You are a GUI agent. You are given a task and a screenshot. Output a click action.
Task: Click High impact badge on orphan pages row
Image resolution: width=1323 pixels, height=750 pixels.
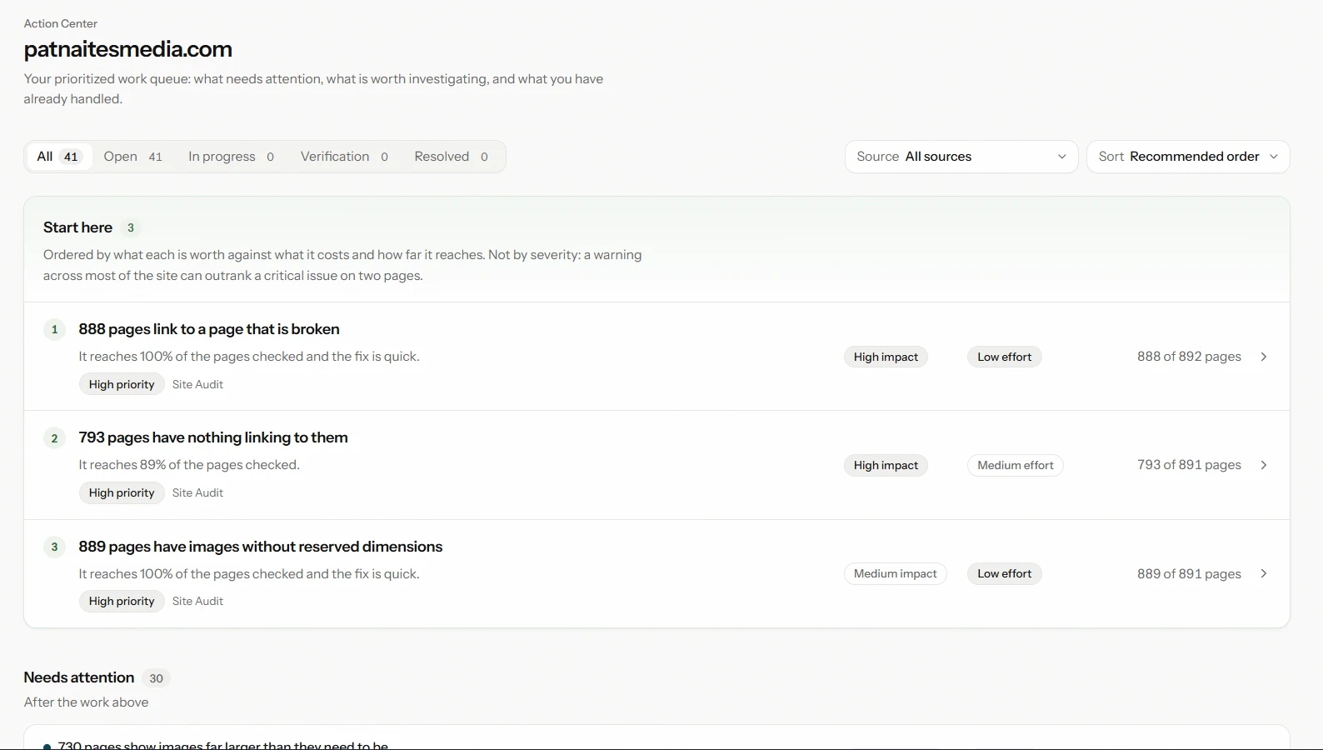[886, 465]
